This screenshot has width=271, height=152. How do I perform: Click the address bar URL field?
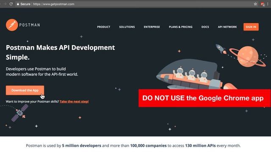coord(135,4)
